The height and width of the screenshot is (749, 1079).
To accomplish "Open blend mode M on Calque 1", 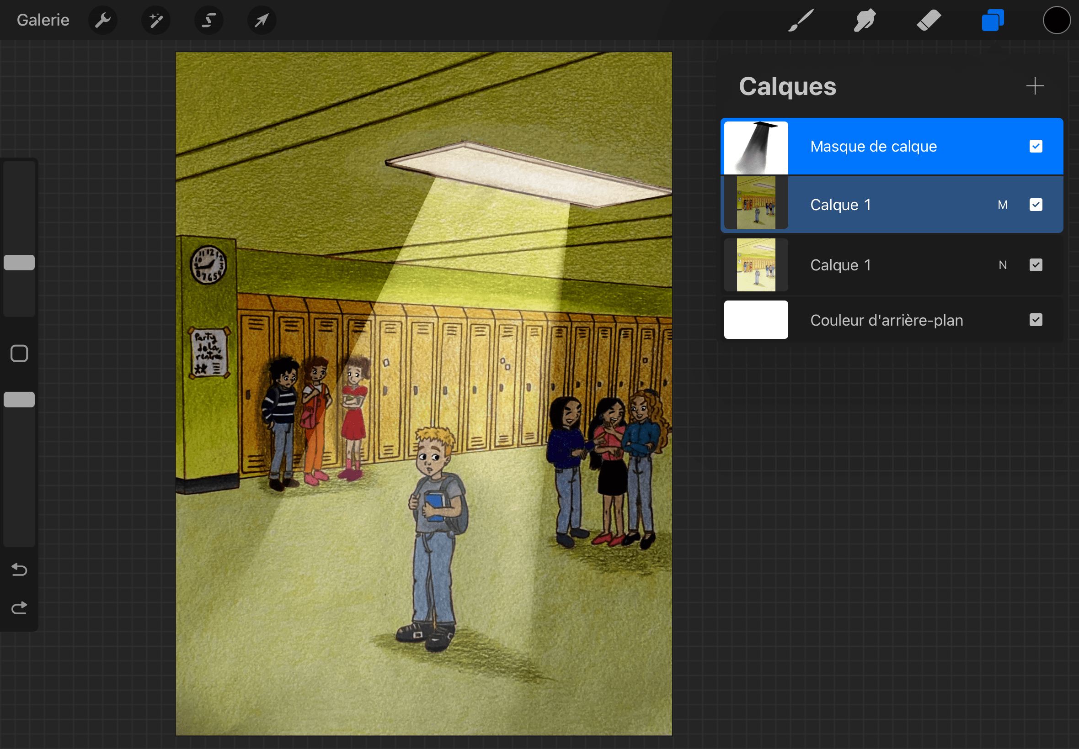I will point(1003,205).
